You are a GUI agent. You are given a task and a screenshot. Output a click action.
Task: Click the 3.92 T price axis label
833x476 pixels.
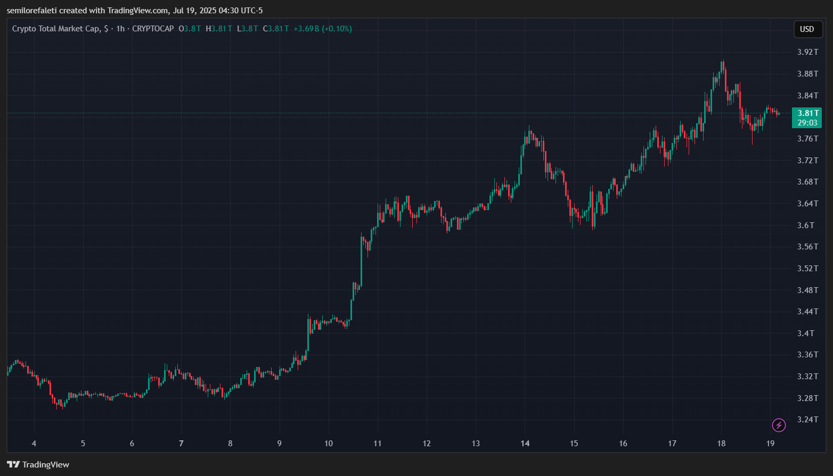pyautogui.click(x=807, y=52)
